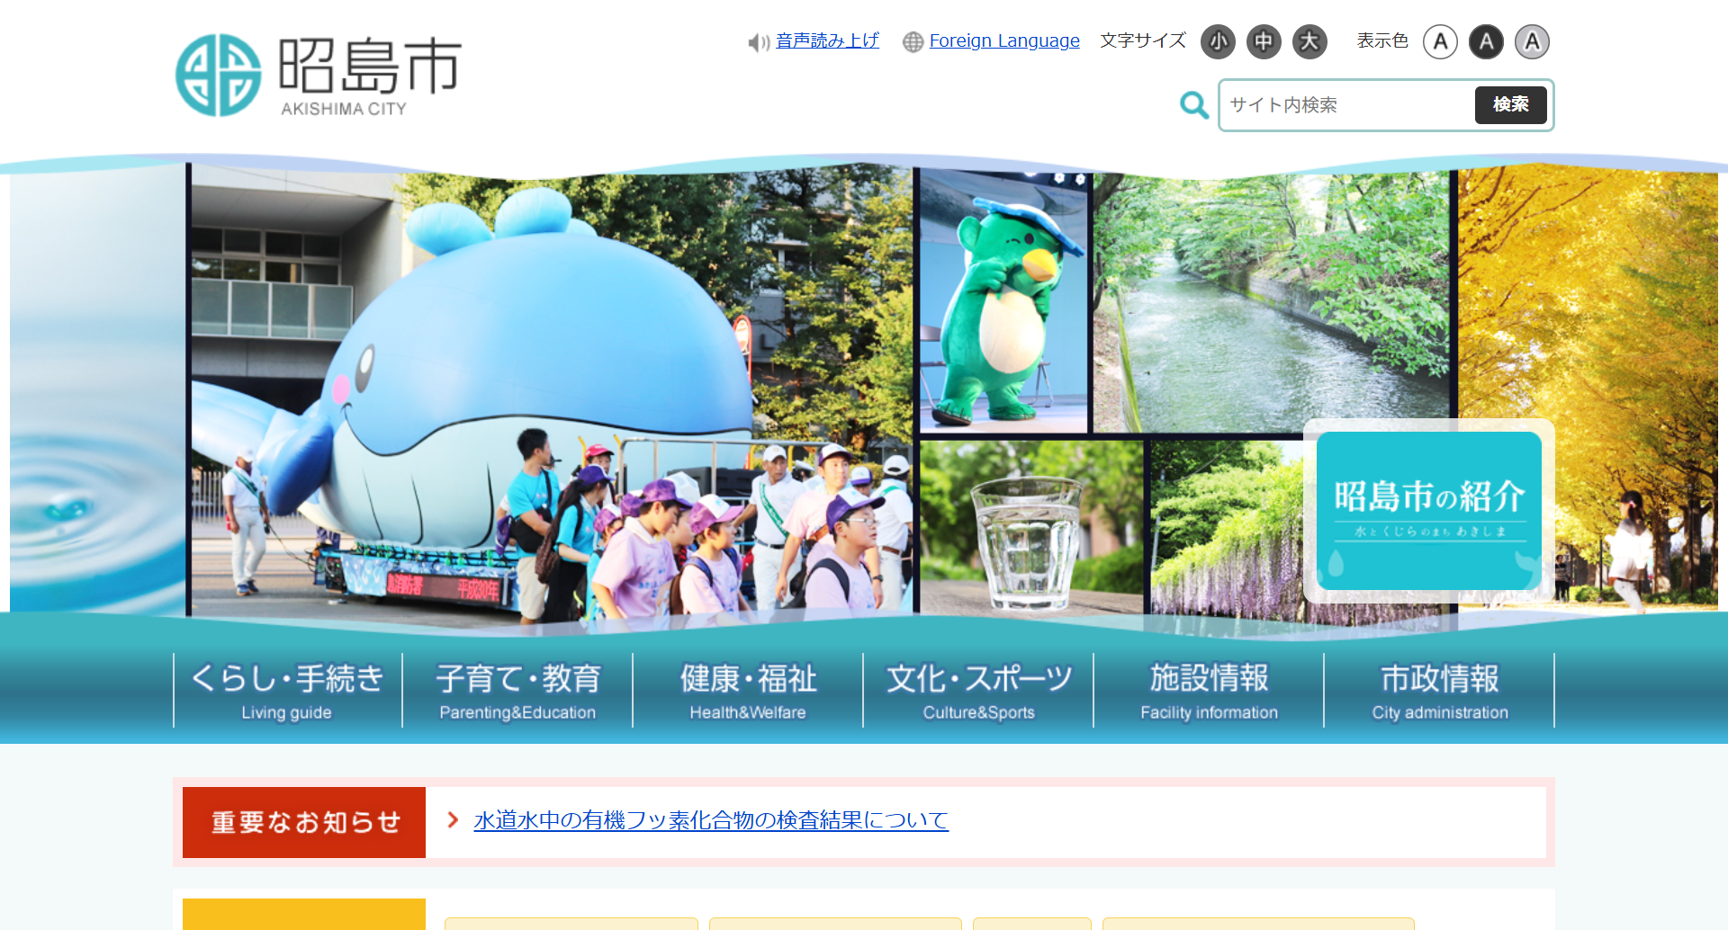Open the Culture&Sports menu
Viewport: 1728px width, 930px height.
click(978, 690)
